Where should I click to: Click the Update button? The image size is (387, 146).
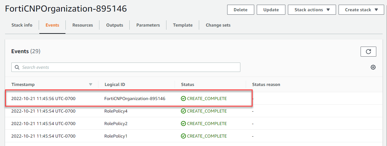271,10
